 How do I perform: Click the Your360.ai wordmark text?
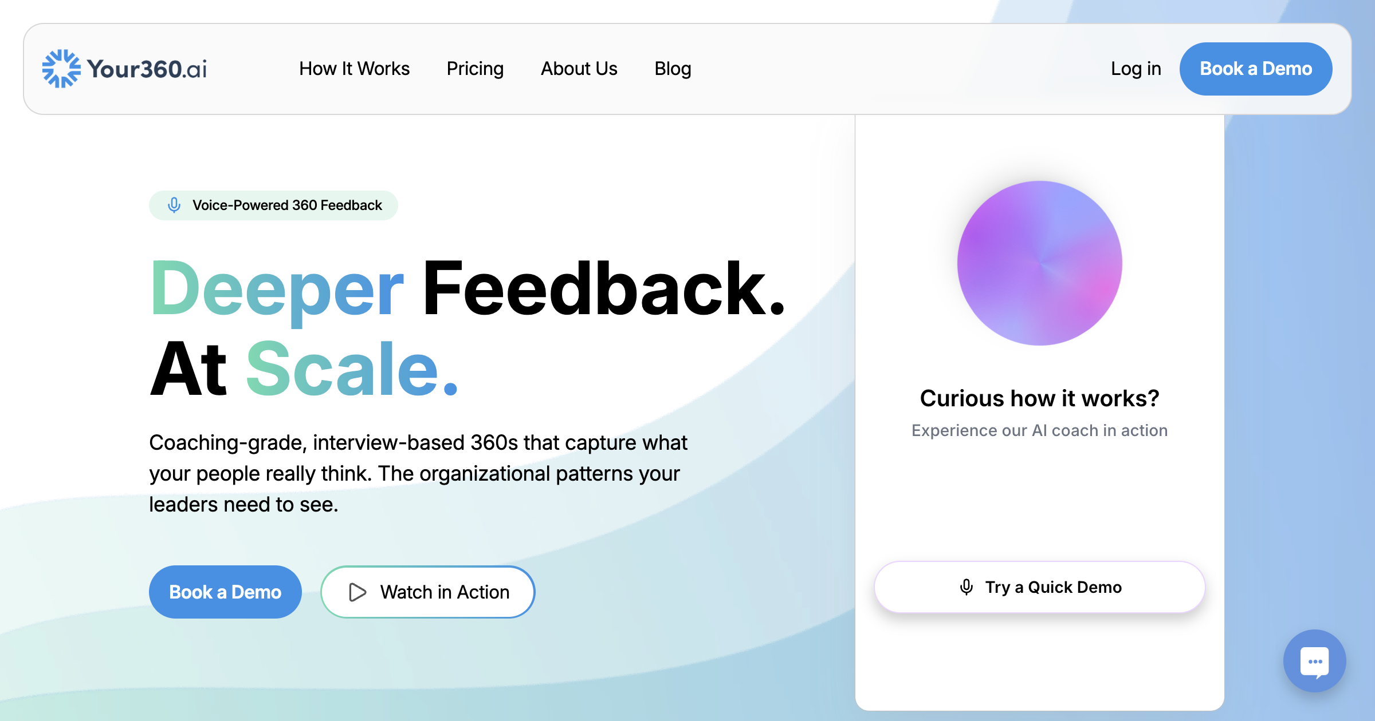pos(147,69)
